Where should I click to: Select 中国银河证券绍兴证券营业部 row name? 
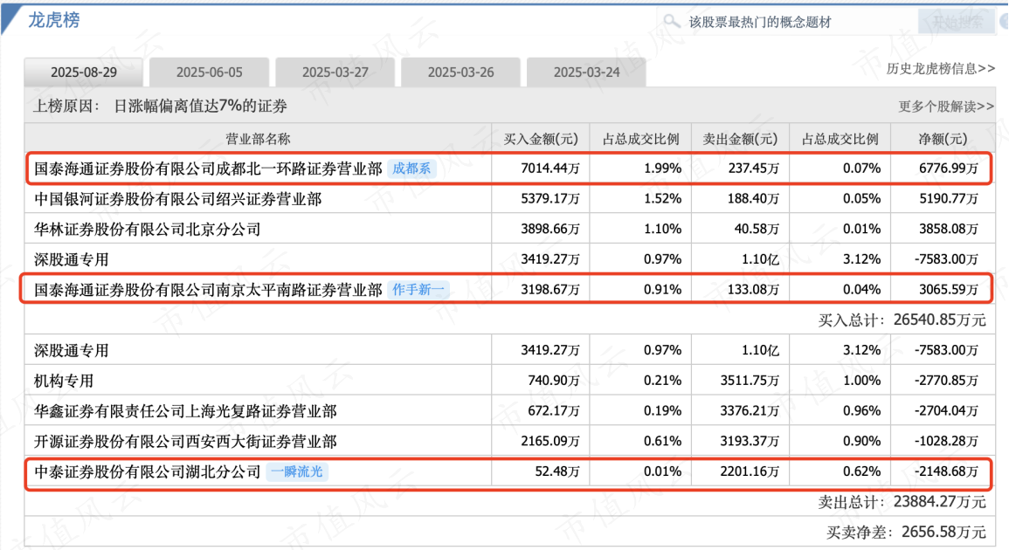coord(177,199)
